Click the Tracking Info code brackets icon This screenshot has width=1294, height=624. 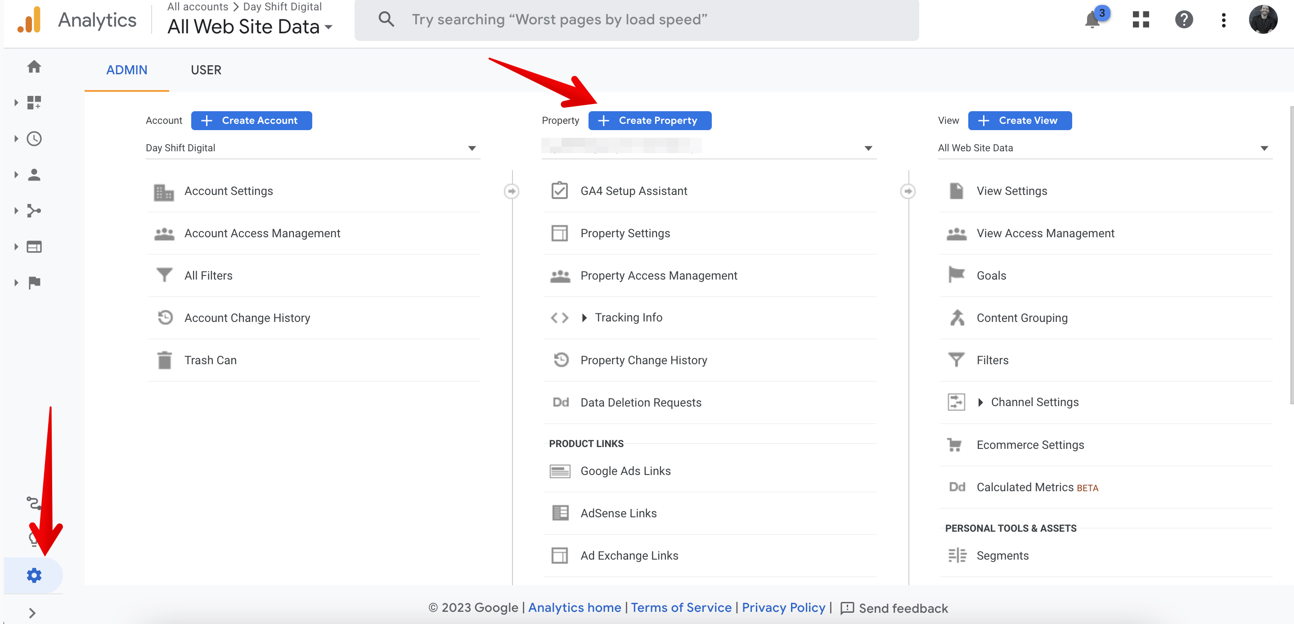(560, 318)
